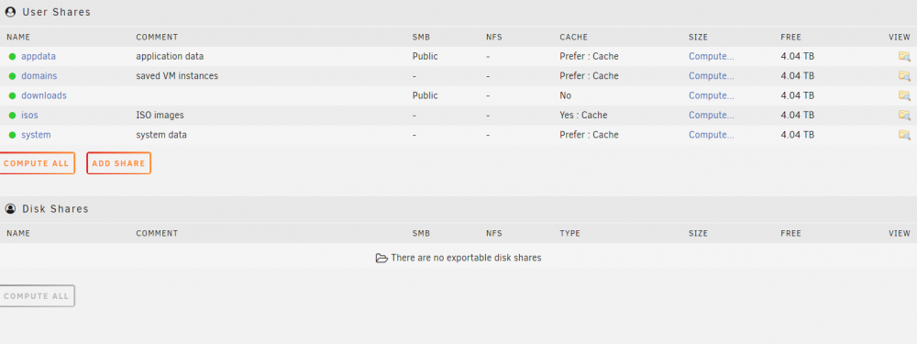Browse the system share folder icon
The width and height of the screenshot is (917, 344).
click(904, 135)
